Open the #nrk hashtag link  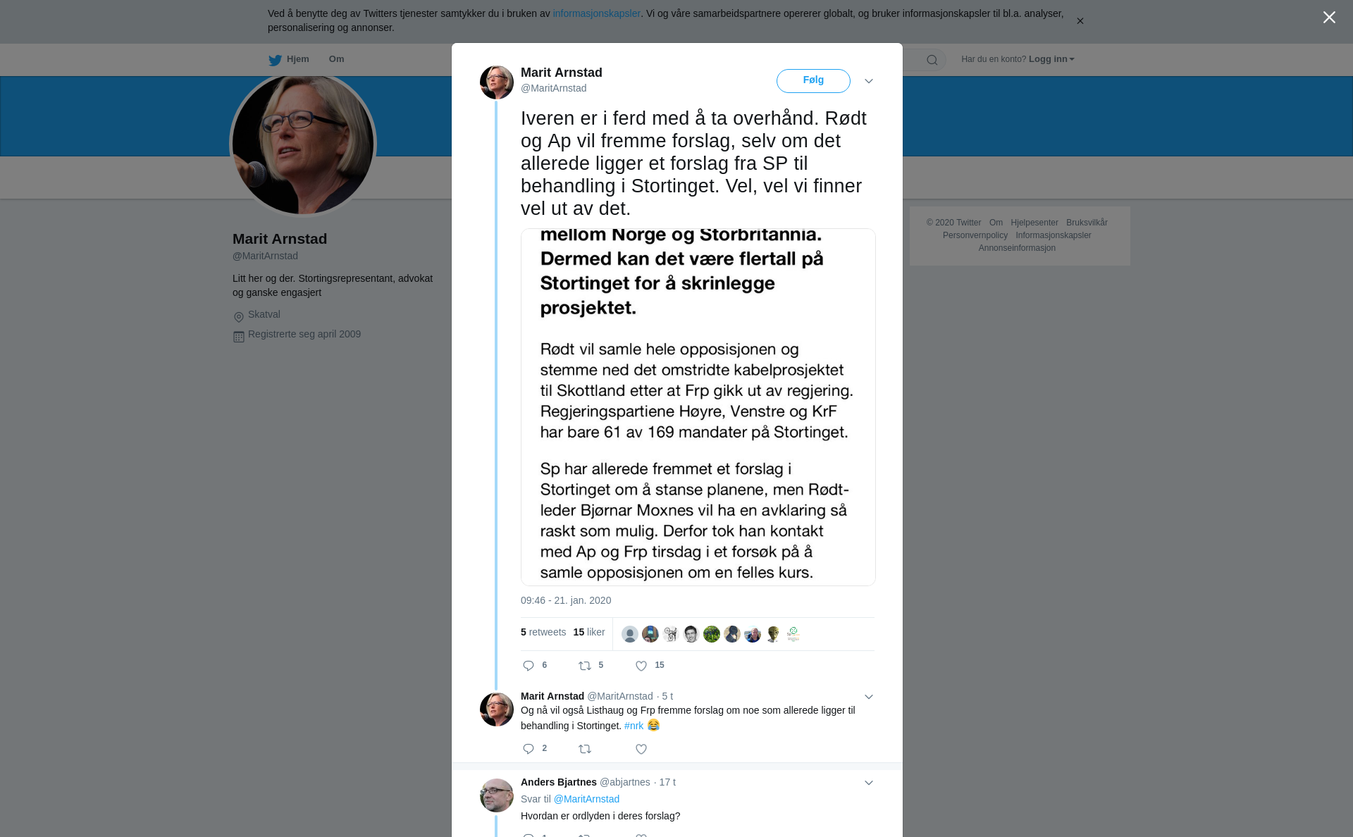point(634,726)
